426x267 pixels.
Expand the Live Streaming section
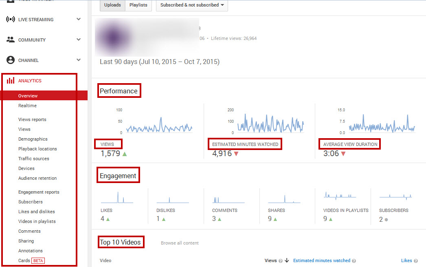click(x=79, y=19)
